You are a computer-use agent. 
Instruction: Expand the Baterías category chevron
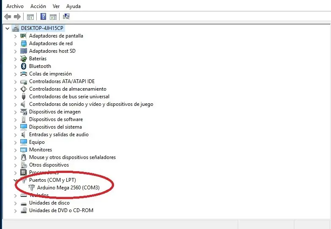[15, 59]
